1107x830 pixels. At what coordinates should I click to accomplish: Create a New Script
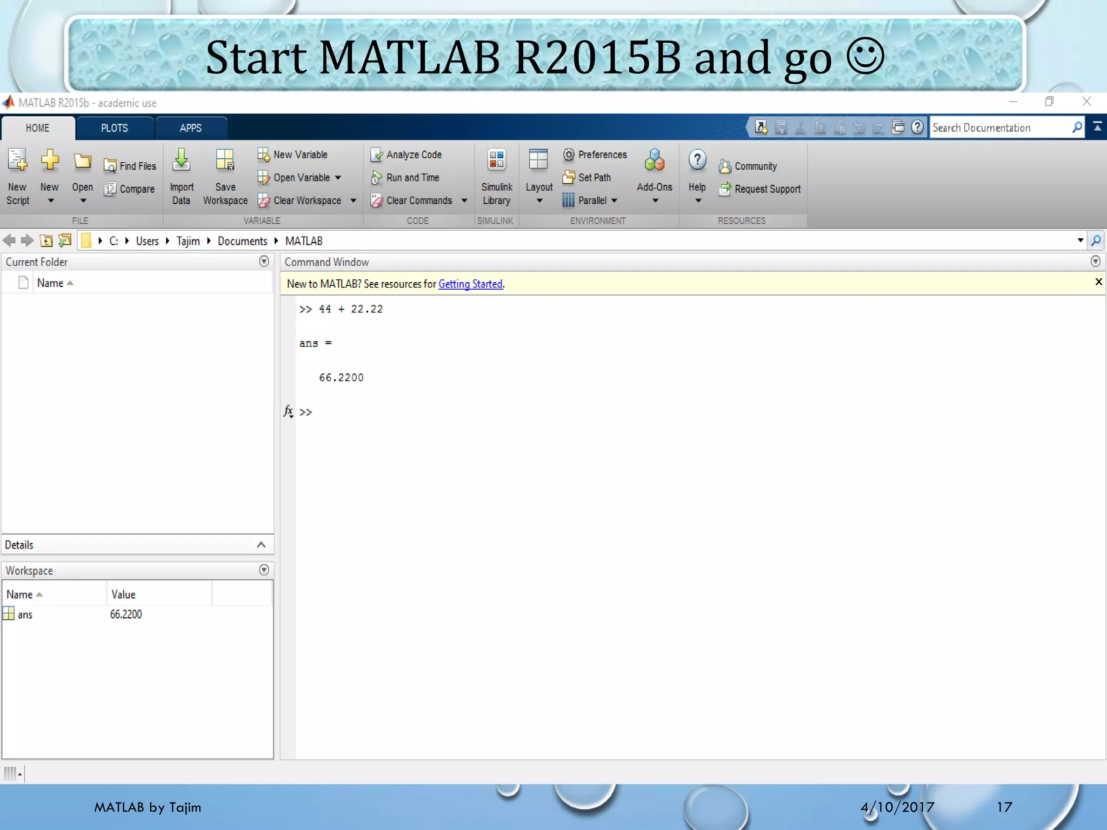click(x=18, y=177)
